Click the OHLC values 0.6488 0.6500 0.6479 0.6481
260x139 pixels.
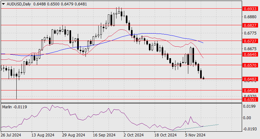[x=60, y=4]
